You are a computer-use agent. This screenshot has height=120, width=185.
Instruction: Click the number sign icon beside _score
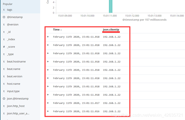pyautogui.click(x=4, y=47)
